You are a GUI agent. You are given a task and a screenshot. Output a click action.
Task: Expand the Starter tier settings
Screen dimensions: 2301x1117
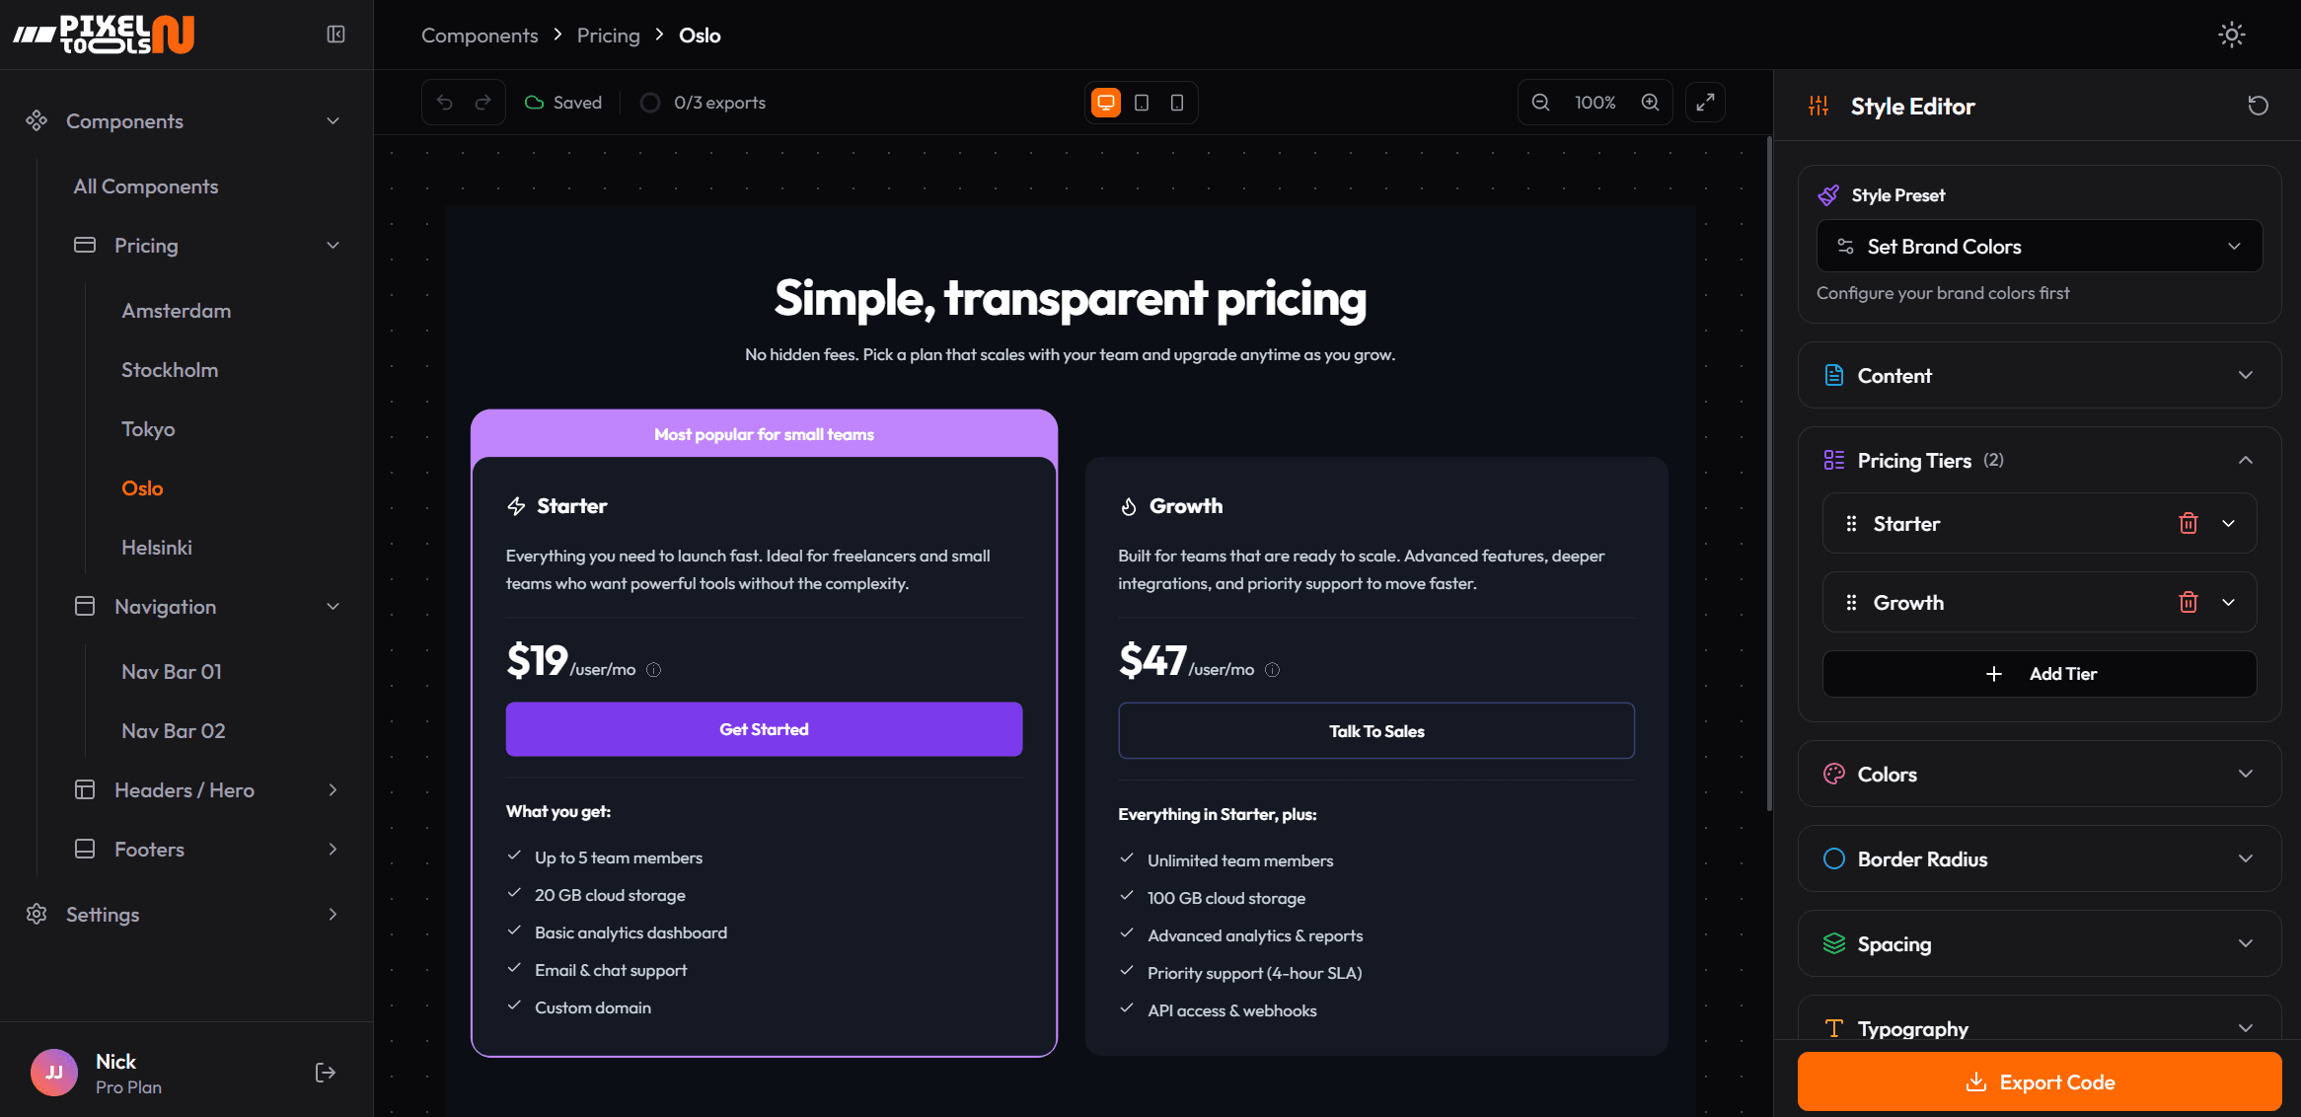[x=2228, y=523]
